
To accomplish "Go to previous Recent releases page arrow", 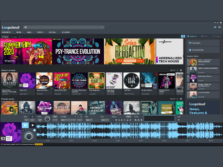I will tap(177, 70).
